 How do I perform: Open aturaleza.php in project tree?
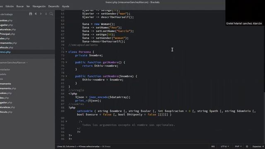coord(7,107)
